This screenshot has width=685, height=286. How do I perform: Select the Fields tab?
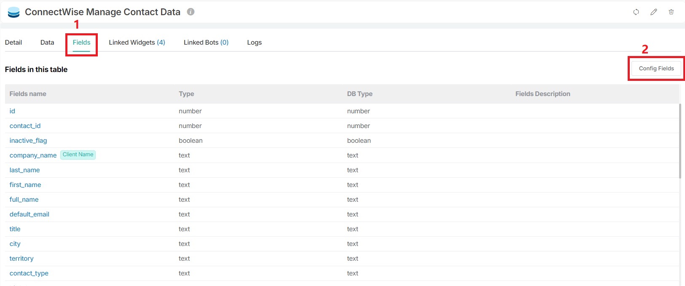click(81, 43)
